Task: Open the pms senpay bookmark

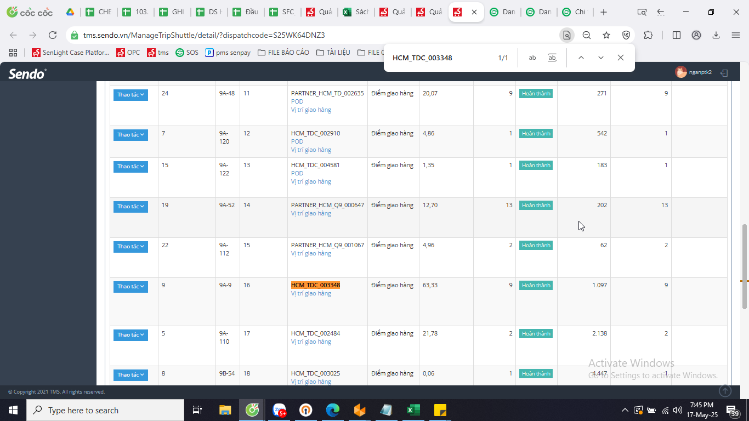Action: (228, 53)
